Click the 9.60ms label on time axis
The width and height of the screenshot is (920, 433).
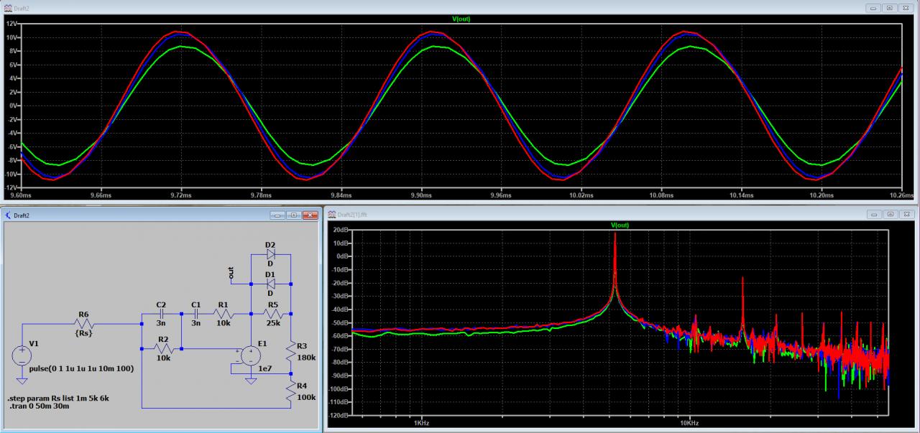click(22, 195)
